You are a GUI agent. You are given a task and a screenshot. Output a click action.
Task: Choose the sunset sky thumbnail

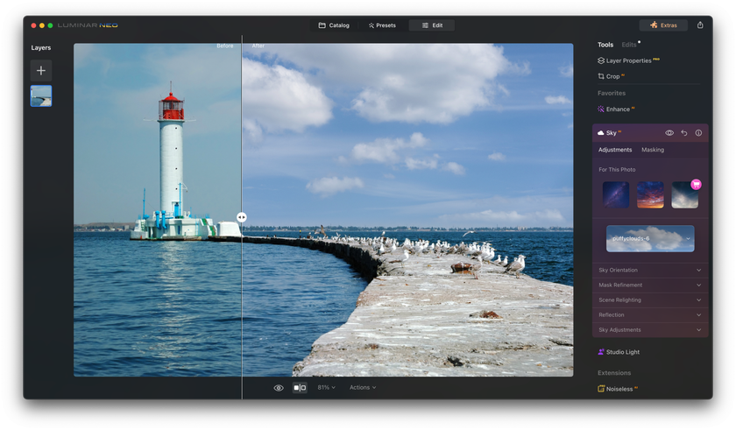pos(650,194)
